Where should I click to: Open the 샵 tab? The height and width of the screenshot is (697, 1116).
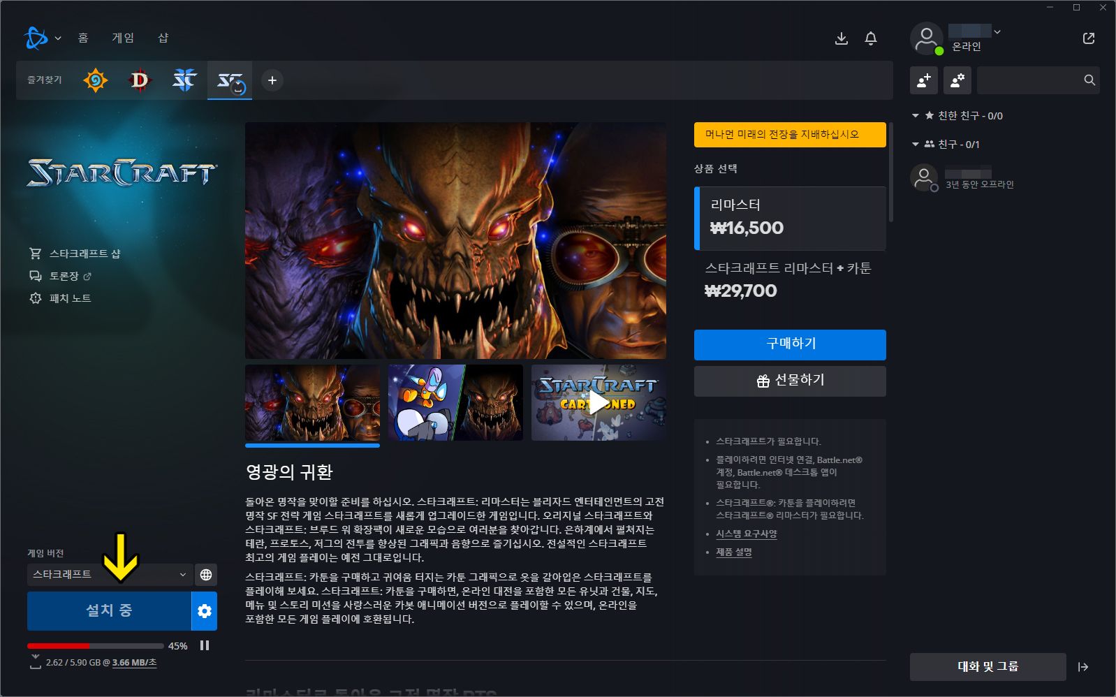[163, 38]
